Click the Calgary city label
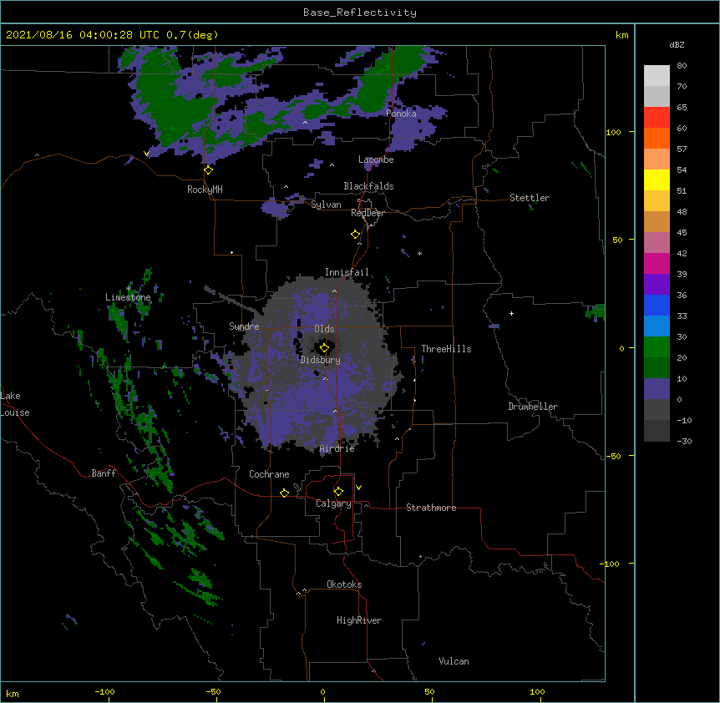Viewport: 720px width, 703px height. 333,503
